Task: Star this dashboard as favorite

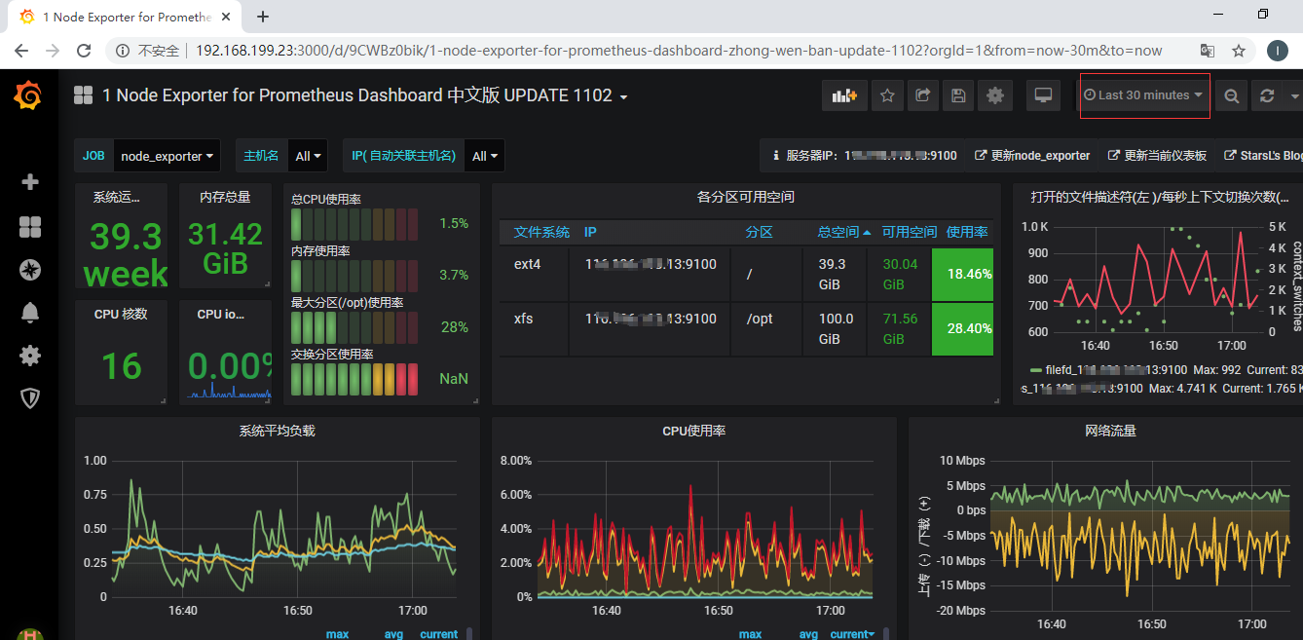Action: [x=887, y=95]
